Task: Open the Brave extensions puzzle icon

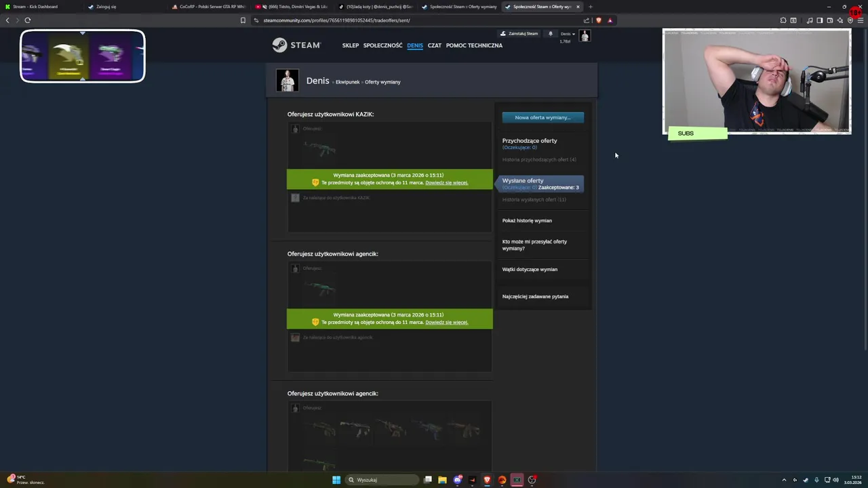Action: 783,20
